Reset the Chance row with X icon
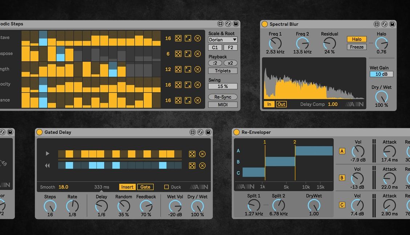Screen dimensions: 410x235 [198, 100]
